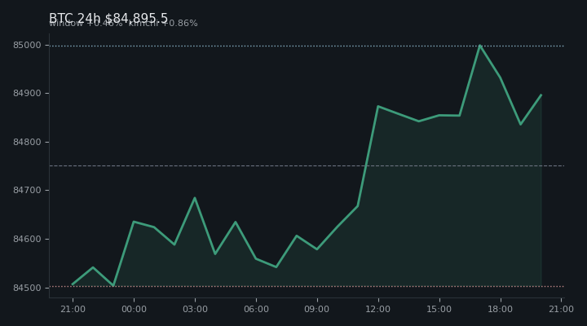
Task: Click the final data point of the price line
Action: (x=541, y=95)
